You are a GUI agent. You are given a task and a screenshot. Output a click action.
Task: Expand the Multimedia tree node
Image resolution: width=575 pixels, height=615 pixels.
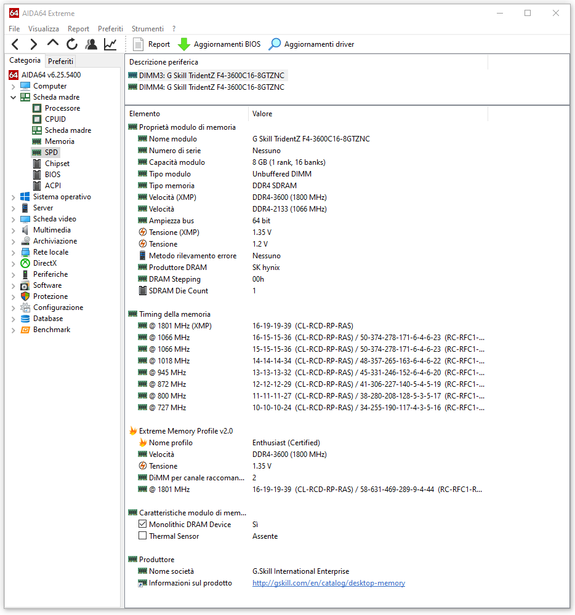coord(14,230)
